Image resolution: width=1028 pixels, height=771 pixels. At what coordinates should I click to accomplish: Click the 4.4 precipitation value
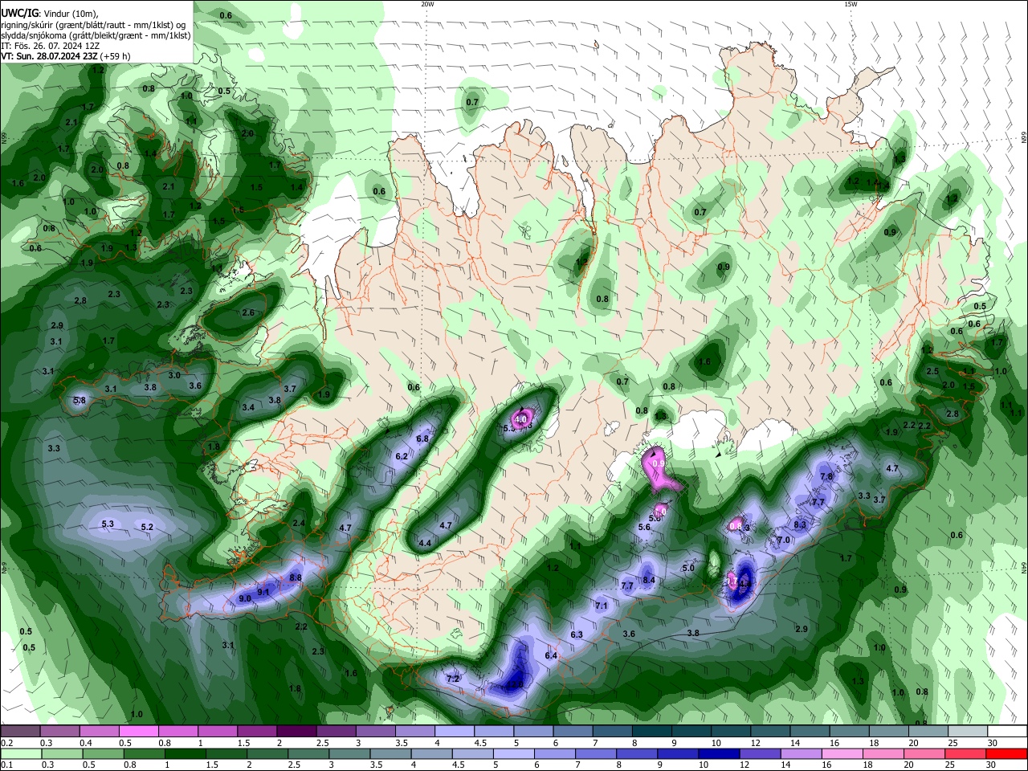426,543
